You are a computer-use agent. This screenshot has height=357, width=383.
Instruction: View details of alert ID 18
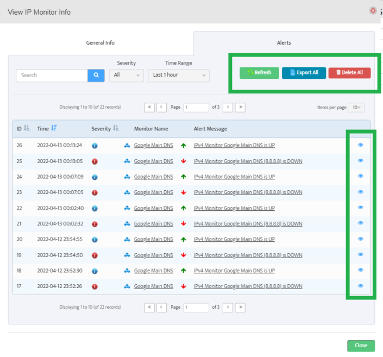pyautogui.click(x=361, y=270)
